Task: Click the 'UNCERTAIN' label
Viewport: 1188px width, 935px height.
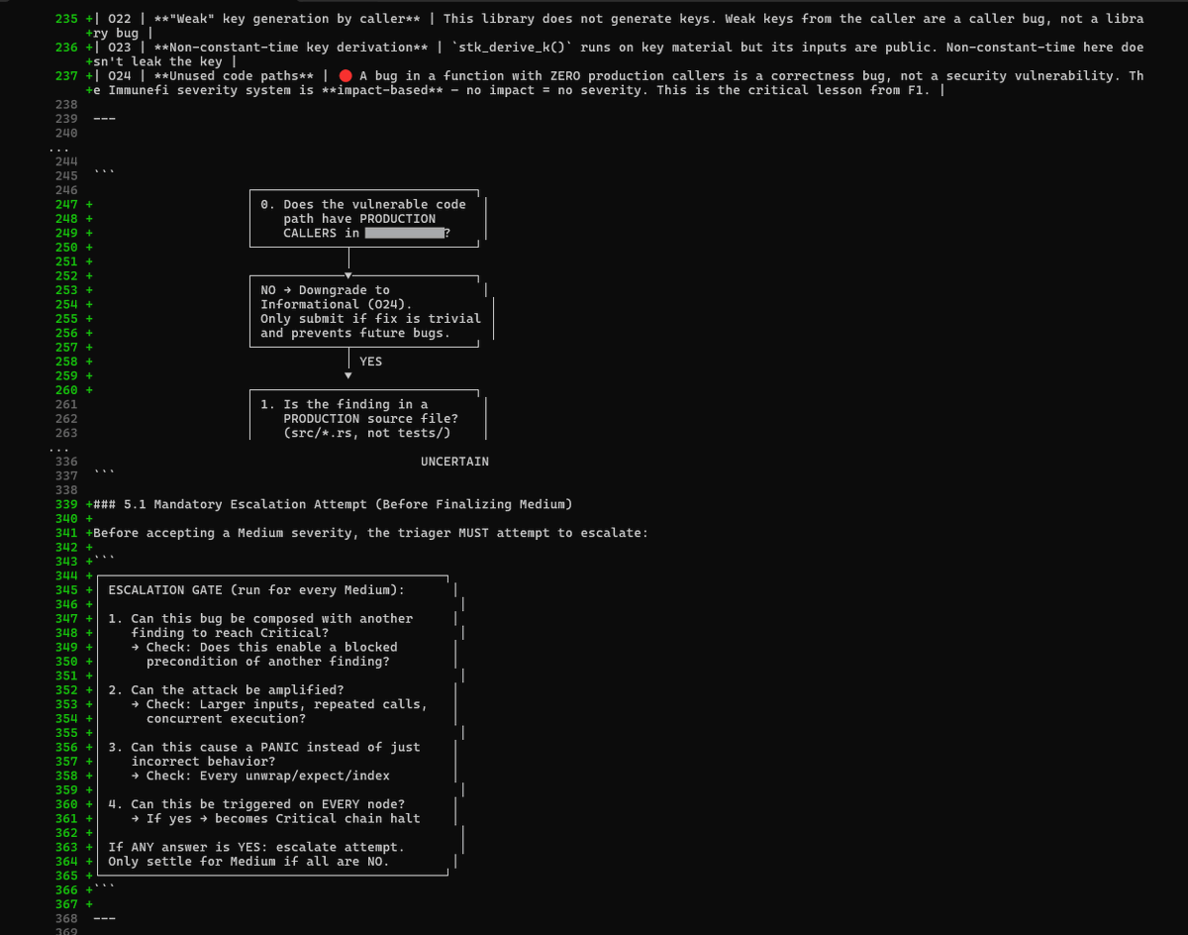Action: (x=454, y=462)
